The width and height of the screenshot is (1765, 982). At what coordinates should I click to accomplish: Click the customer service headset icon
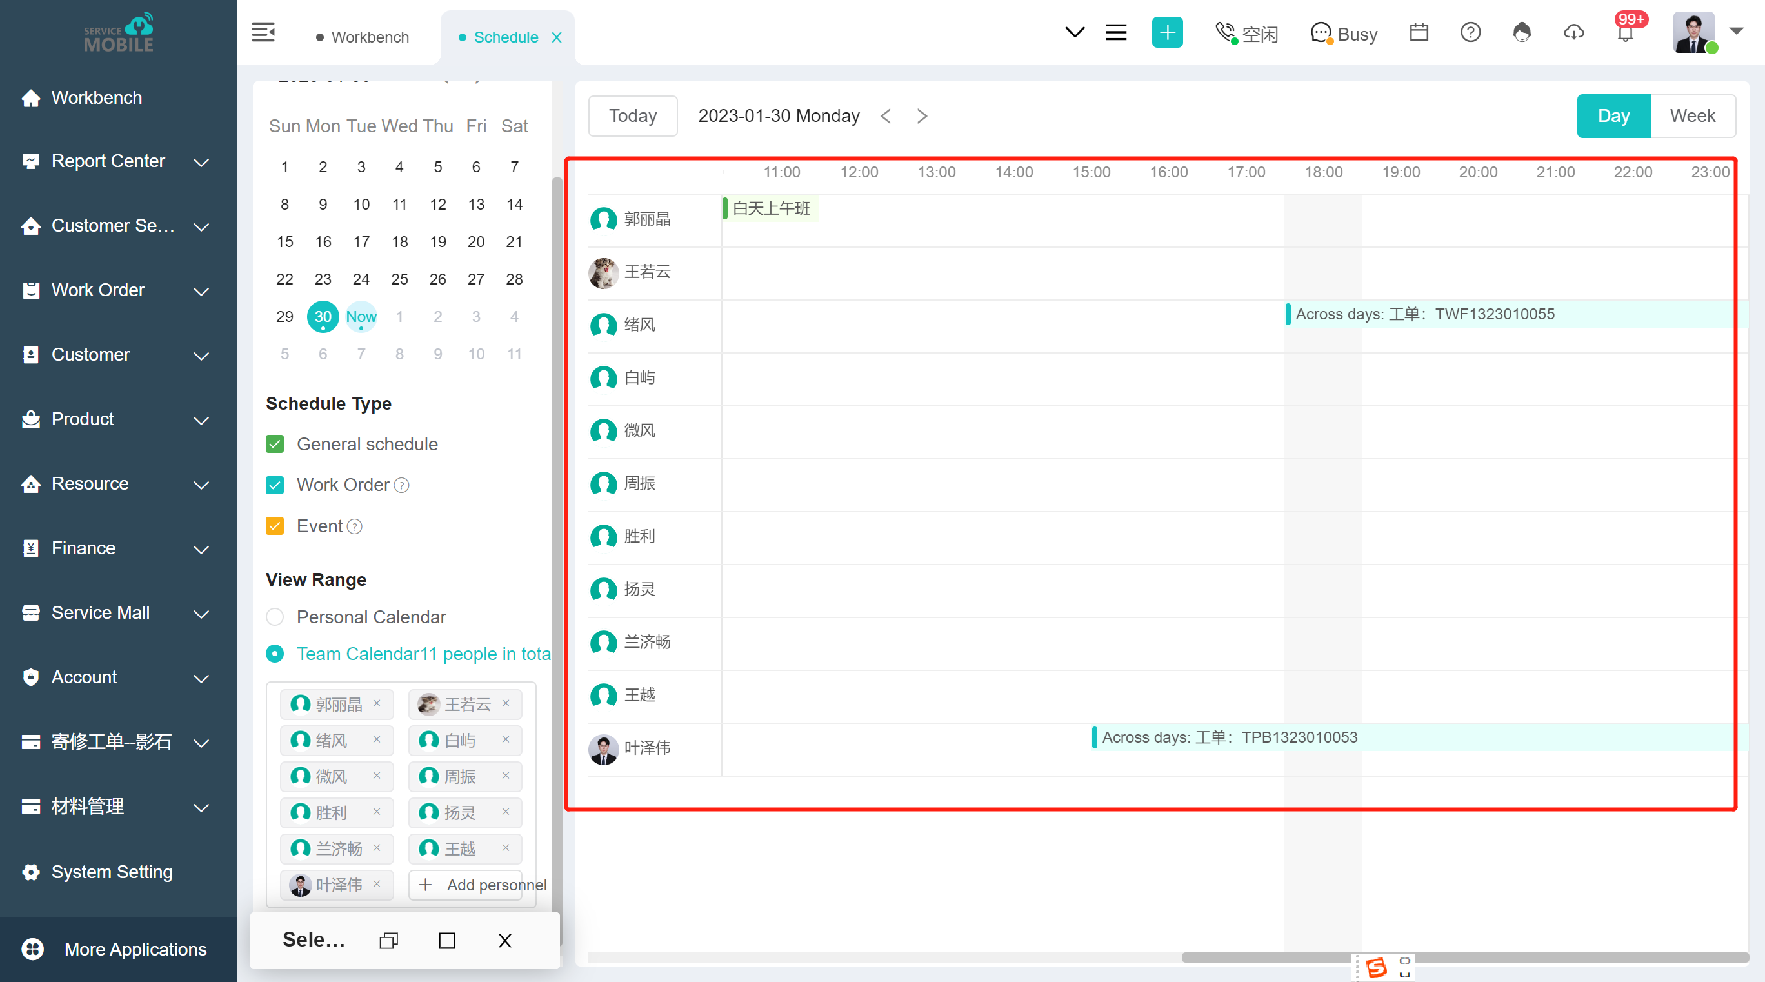click(1521, 32)
